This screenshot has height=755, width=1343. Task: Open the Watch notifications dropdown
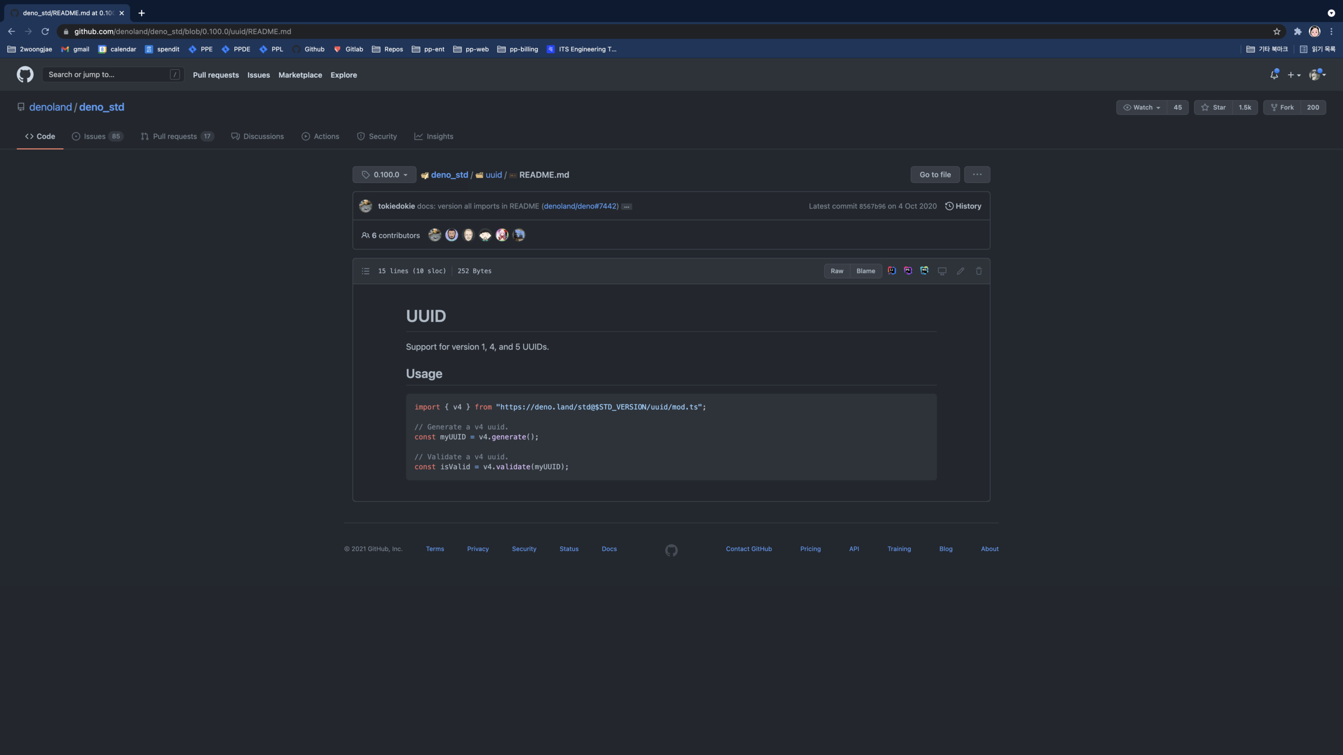point(1142,107)
